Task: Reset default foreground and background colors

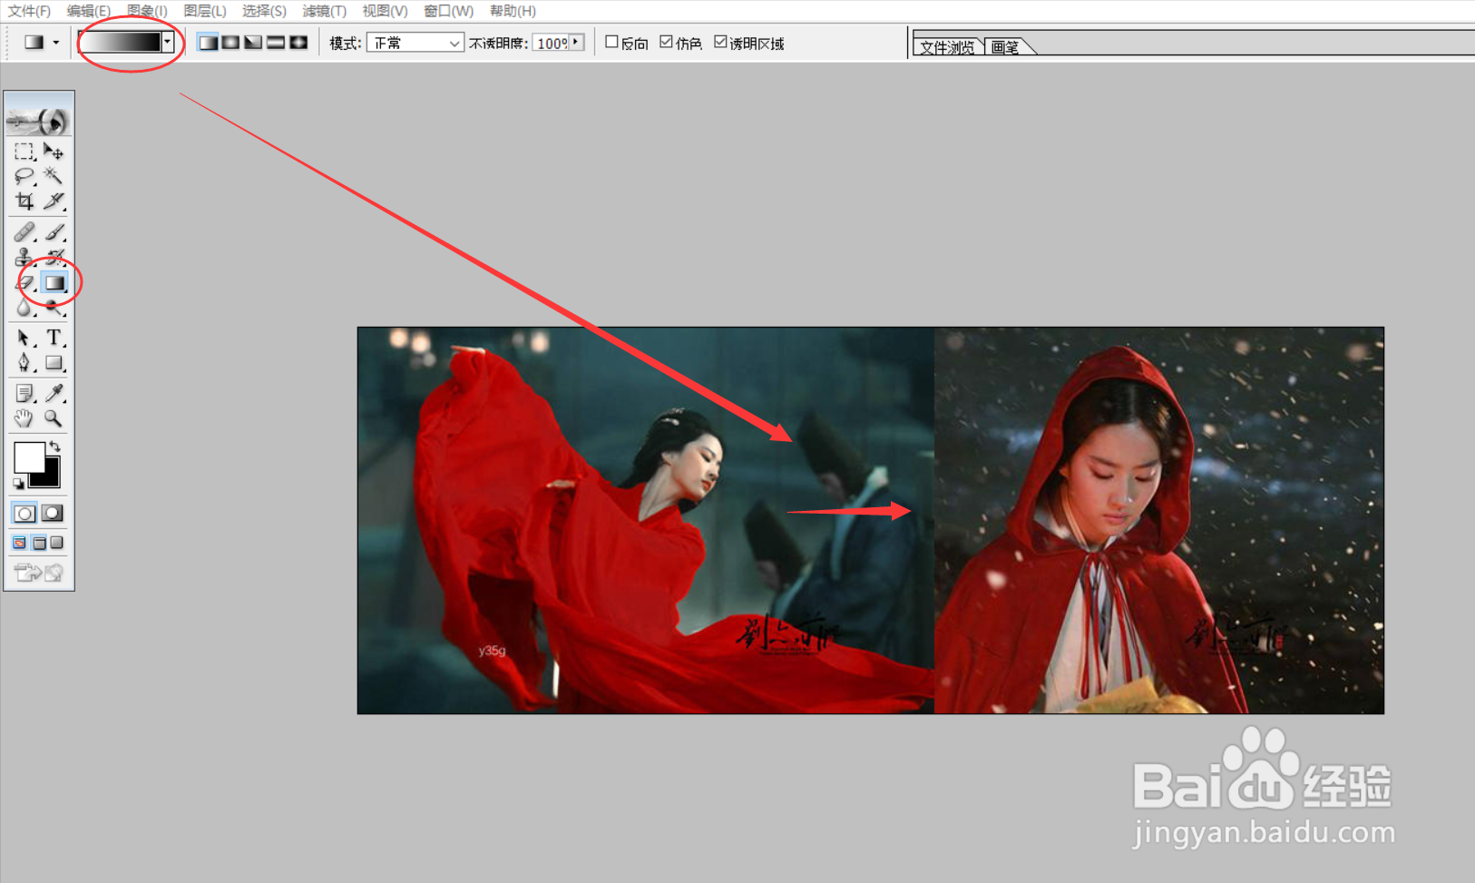Action: (x=18, y=484)
